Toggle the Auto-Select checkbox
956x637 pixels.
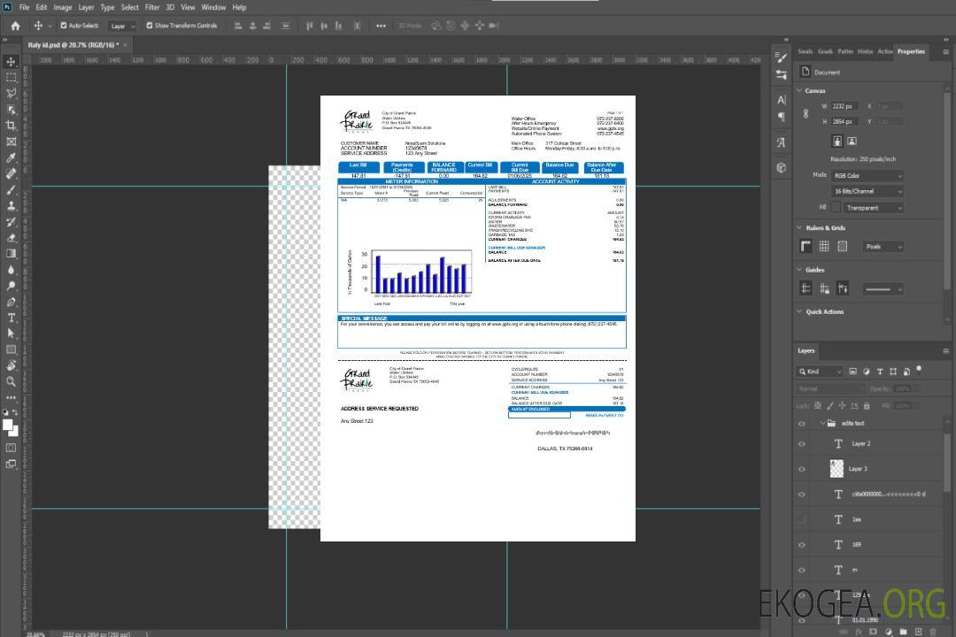63,26
